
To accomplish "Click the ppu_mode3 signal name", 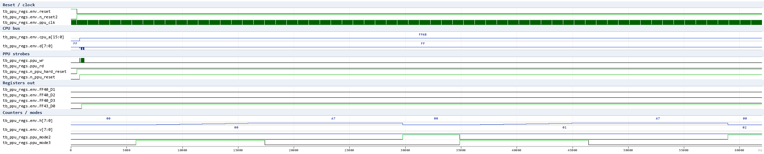I will [27, 143].
